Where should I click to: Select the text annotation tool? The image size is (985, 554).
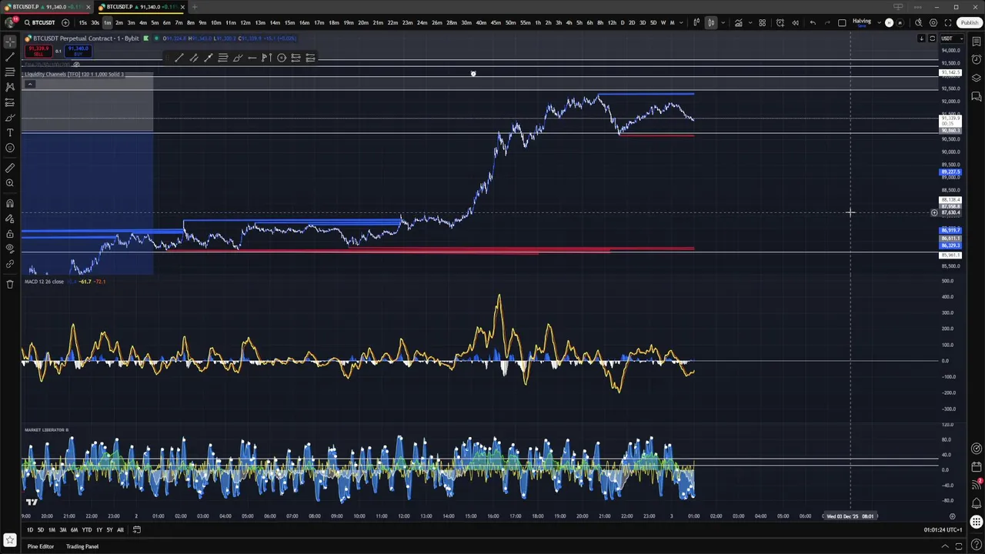[10, 132]
